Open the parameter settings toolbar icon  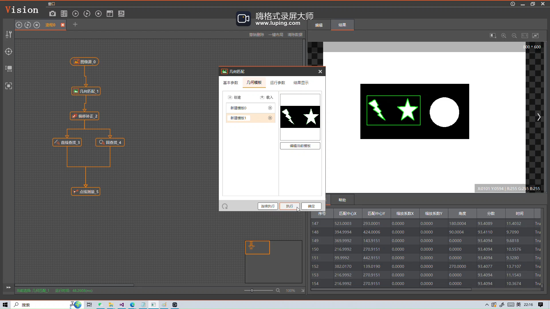coord(64,13)
